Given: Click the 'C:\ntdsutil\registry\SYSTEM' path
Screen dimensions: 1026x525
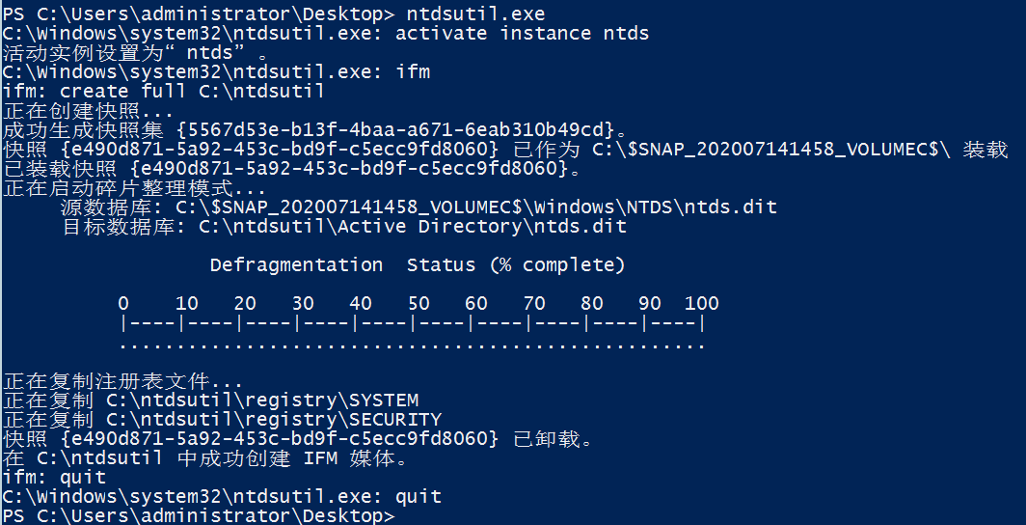Looking at the screenshot, I should coord(262,400).
